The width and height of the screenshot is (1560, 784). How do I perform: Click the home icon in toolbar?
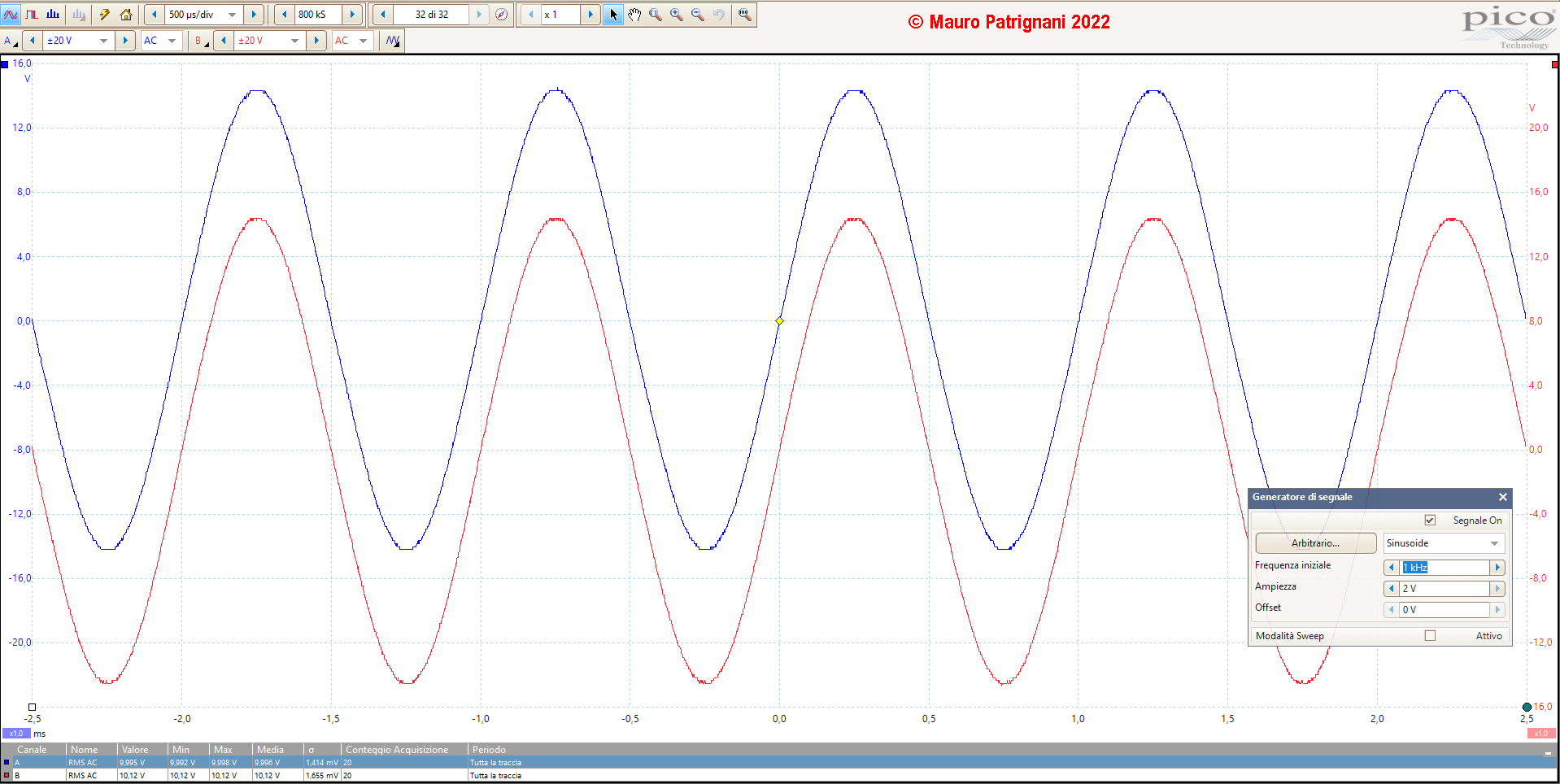click(x=126, y=15)
